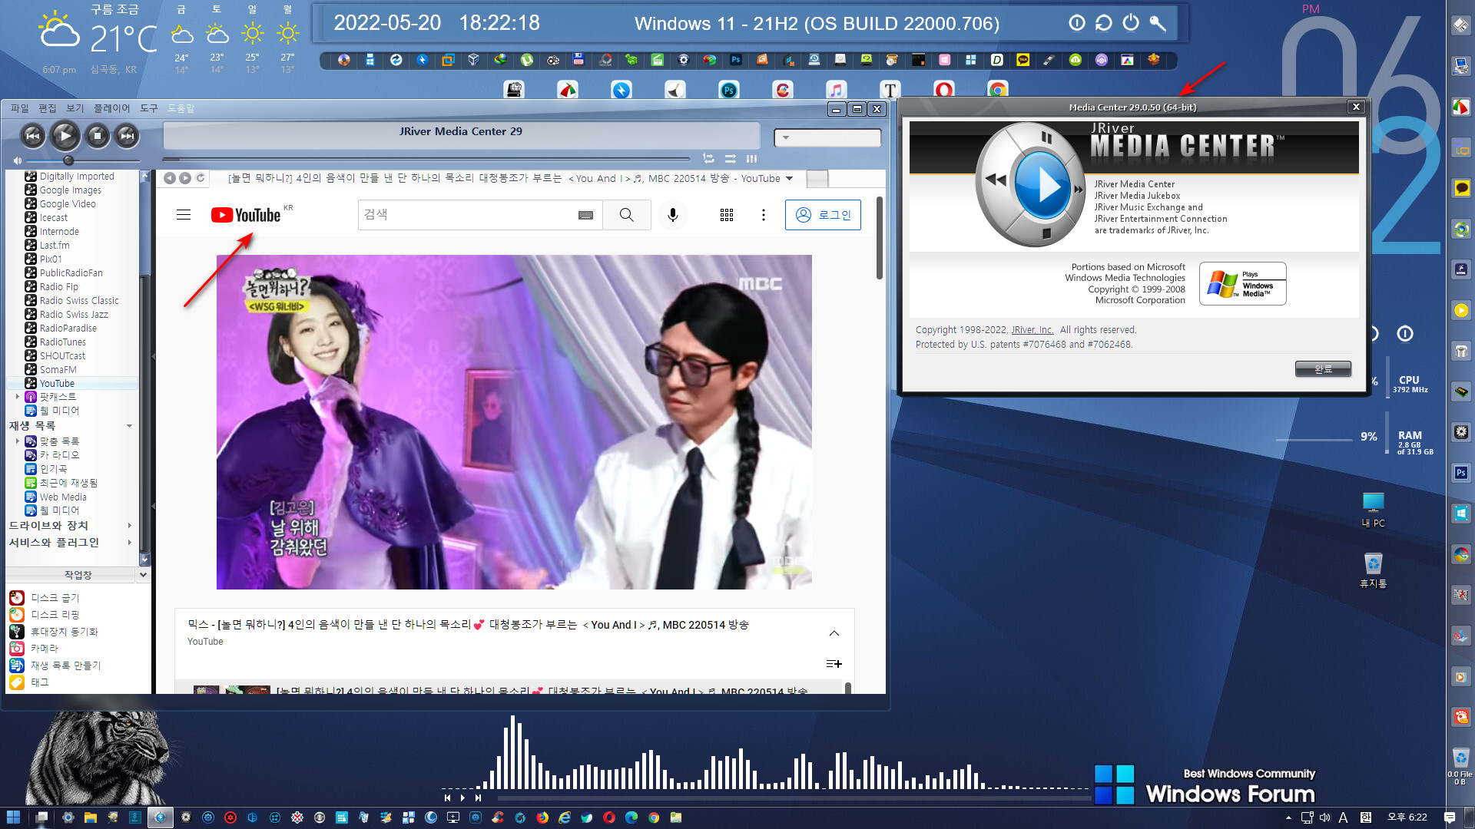The image size is (1475, 829).
Task: Stop playback with the stop button
Action: (97, 136)
